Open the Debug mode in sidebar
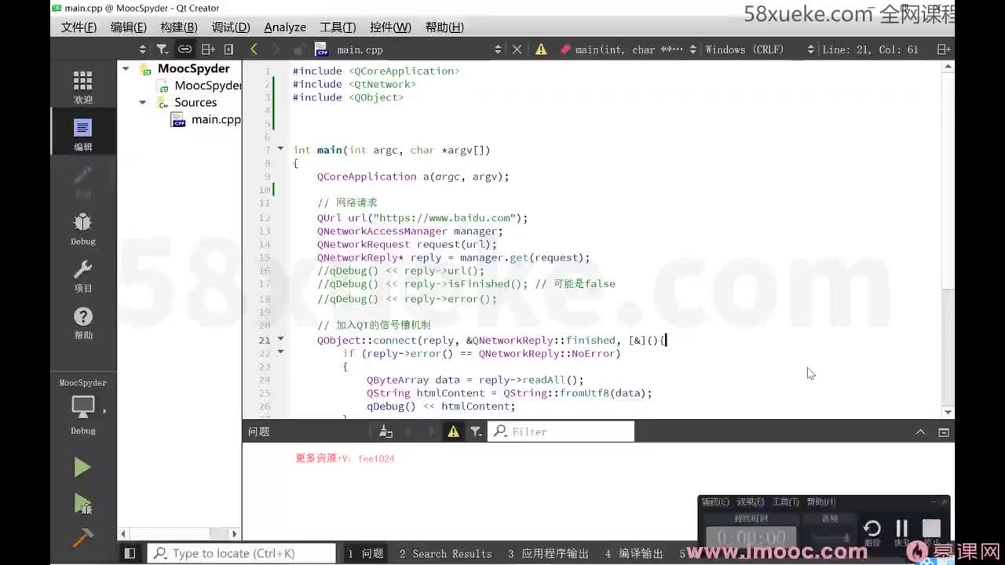The width and height of the screenshot is (1005, 565). [82, 228]
